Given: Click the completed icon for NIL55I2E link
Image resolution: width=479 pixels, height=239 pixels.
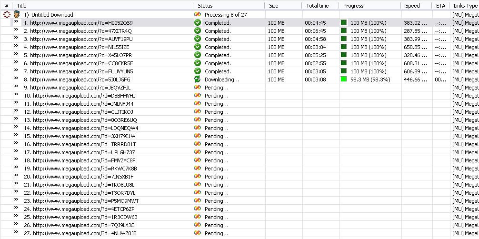Looking at the screenshot, I should coord(198,47).
